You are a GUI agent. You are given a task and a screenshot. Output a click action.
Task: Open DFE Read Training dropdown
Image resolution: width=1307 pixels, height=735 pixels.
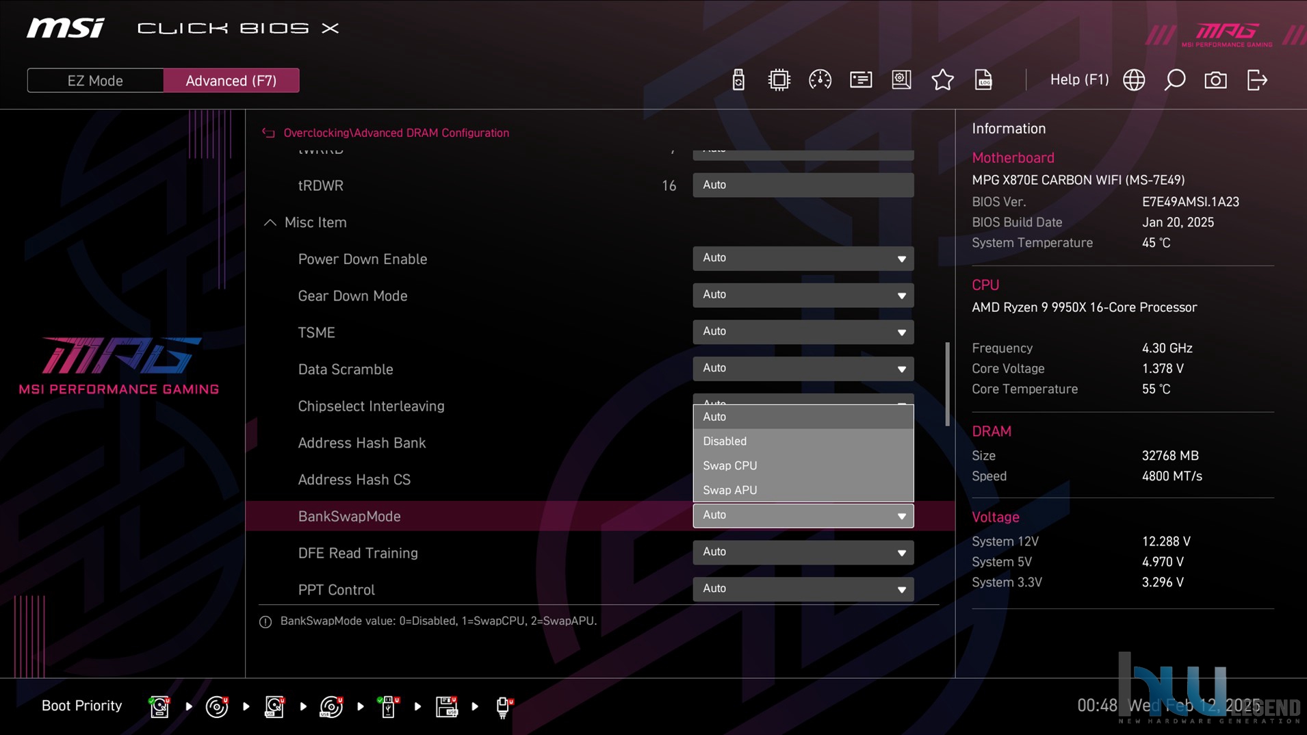click(803, 552)
